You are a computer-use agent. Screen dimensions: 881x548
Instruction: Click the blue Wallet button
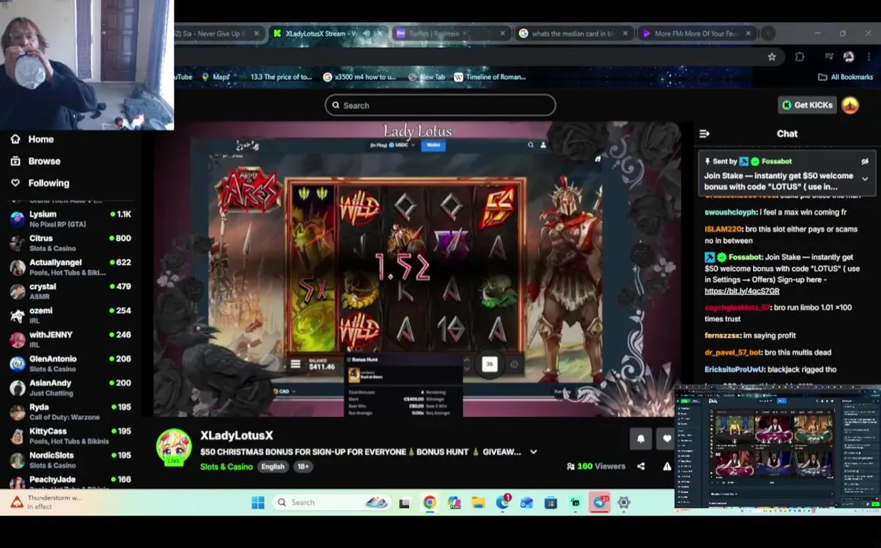433,145
